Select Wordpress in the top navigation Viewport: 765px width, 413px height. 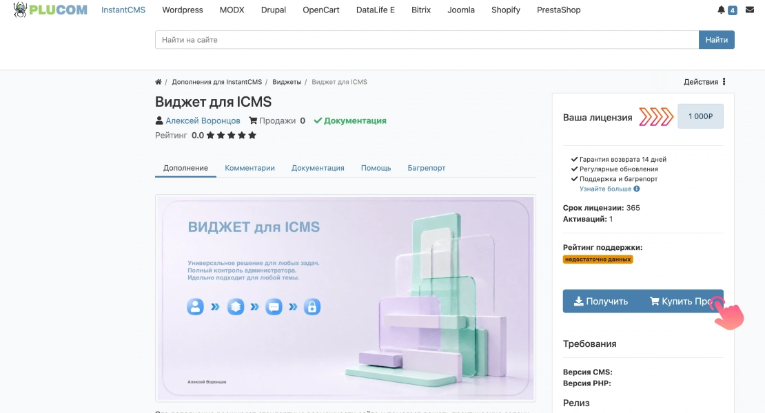(183, 10)
